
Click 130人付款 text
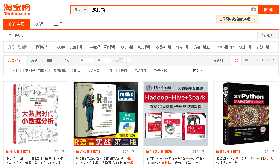tap(128, 152)
